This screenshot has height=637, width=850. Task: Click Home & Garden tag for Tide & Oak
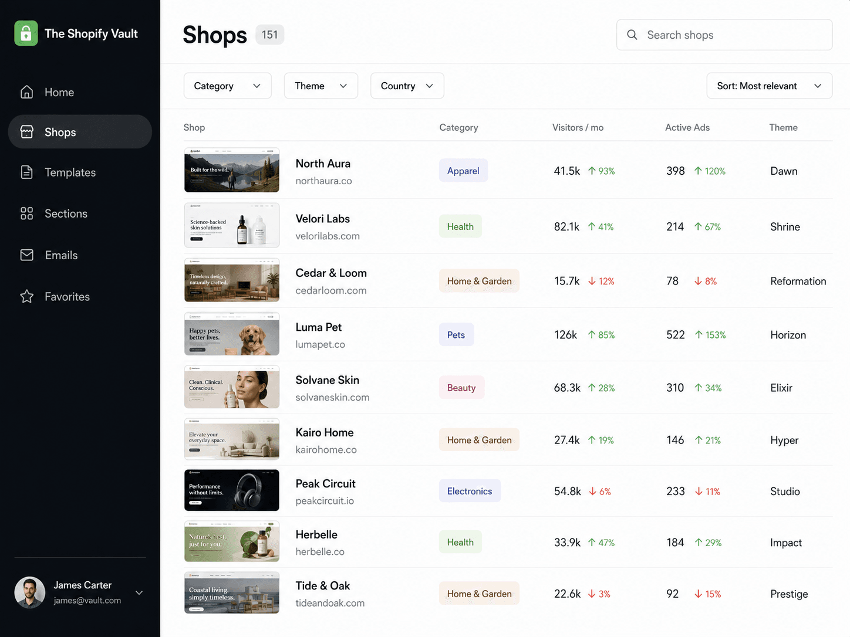[x=479, y=594]
